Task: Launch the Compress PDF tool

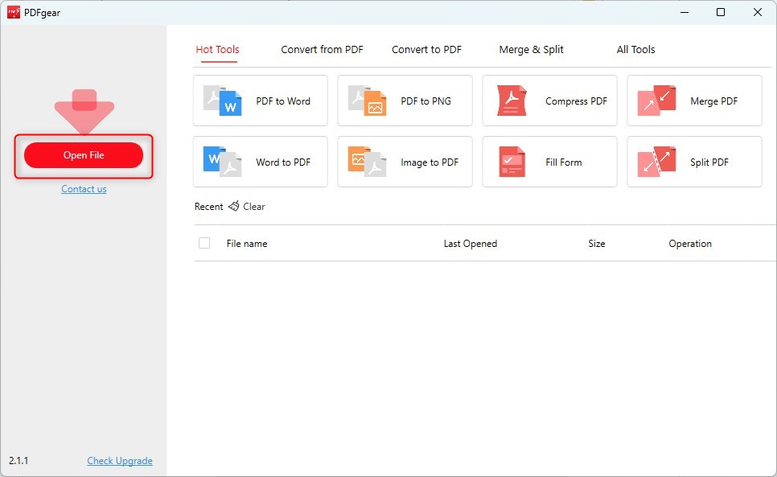Action: pos(549,100)
